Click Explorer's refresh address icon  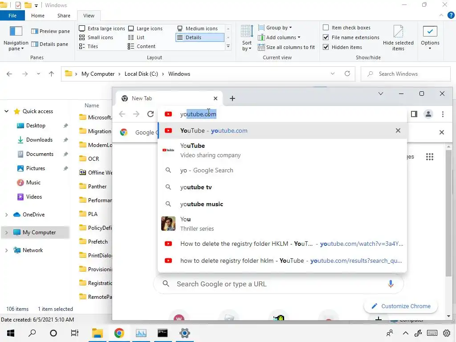(x=347, y=73)
